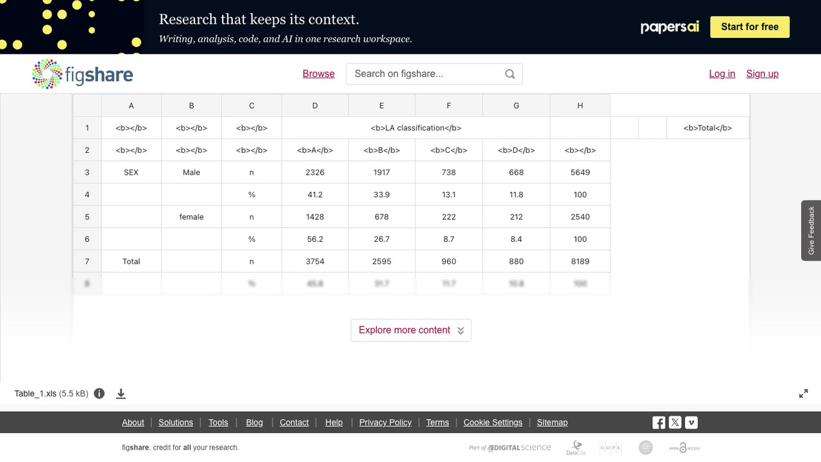This screenshot has width=821, height=462.
Task: Click the cell containing 2326
Action: click(315, 172)
